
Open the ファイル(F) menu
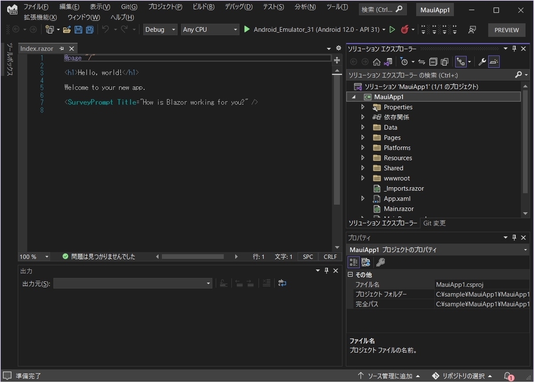tap(36, 7)
